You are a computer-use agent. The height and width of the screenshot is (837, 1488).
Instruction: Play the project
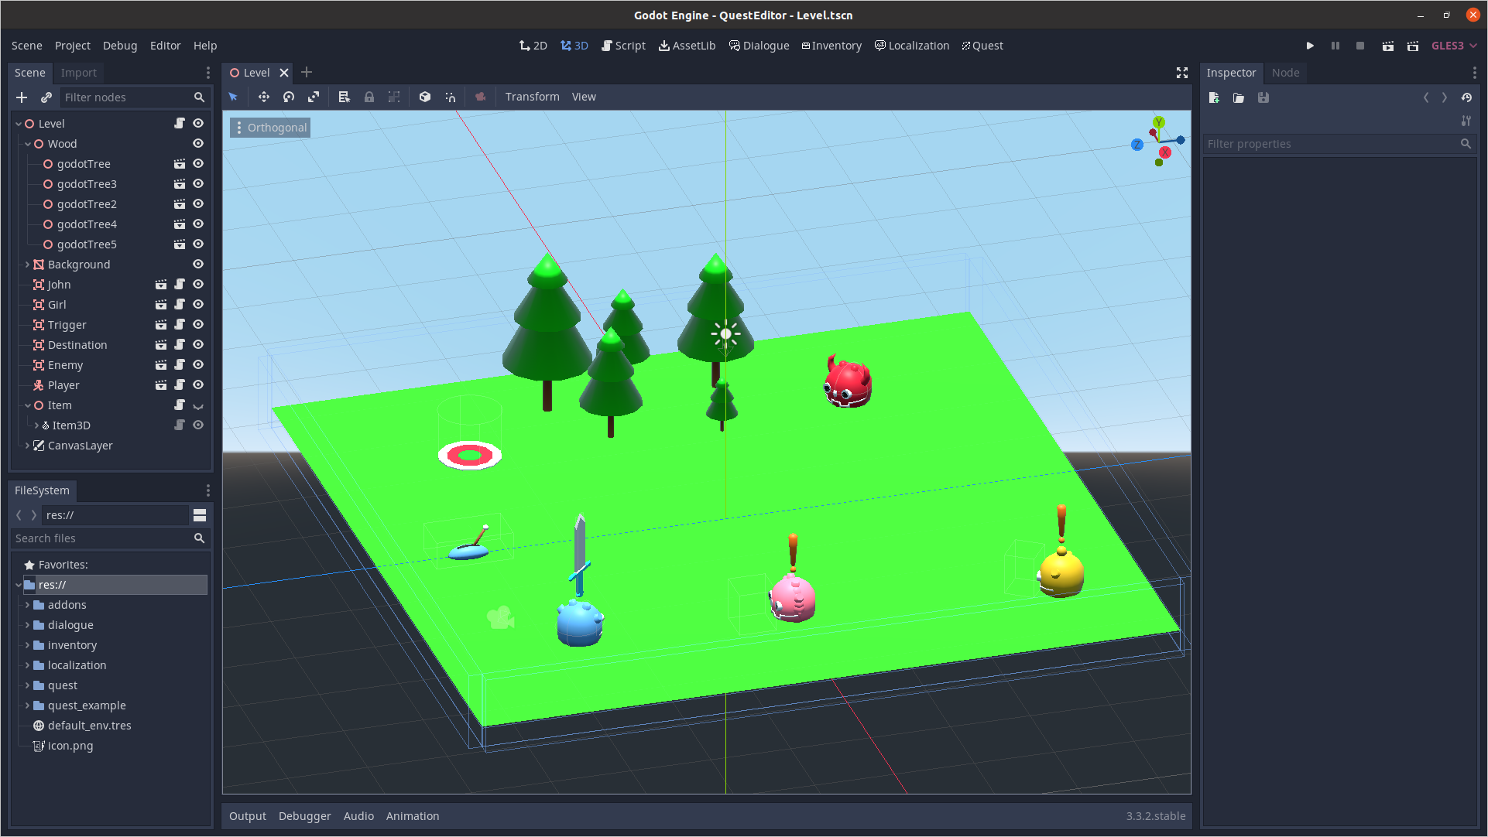pyautogui.click(x=1310, y=46)
